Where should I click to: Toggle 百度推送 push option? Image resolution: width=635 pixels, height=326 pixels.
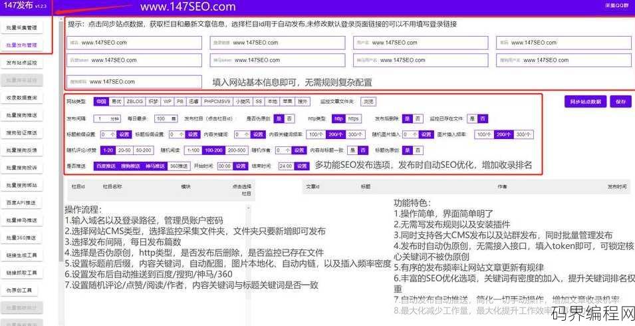(106, 166)
